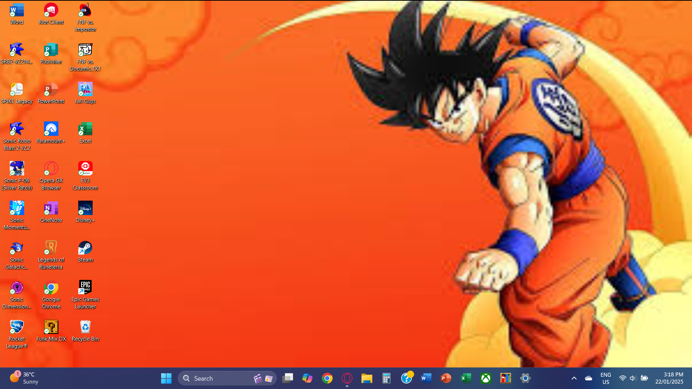Launch Riot Client from the desktop
Viewport: 692px width, 389px height.
[51, 14]
